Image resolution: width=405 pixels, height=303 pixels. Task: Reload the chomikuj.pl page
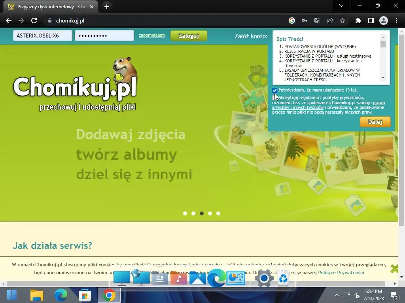tap(34, 21)
